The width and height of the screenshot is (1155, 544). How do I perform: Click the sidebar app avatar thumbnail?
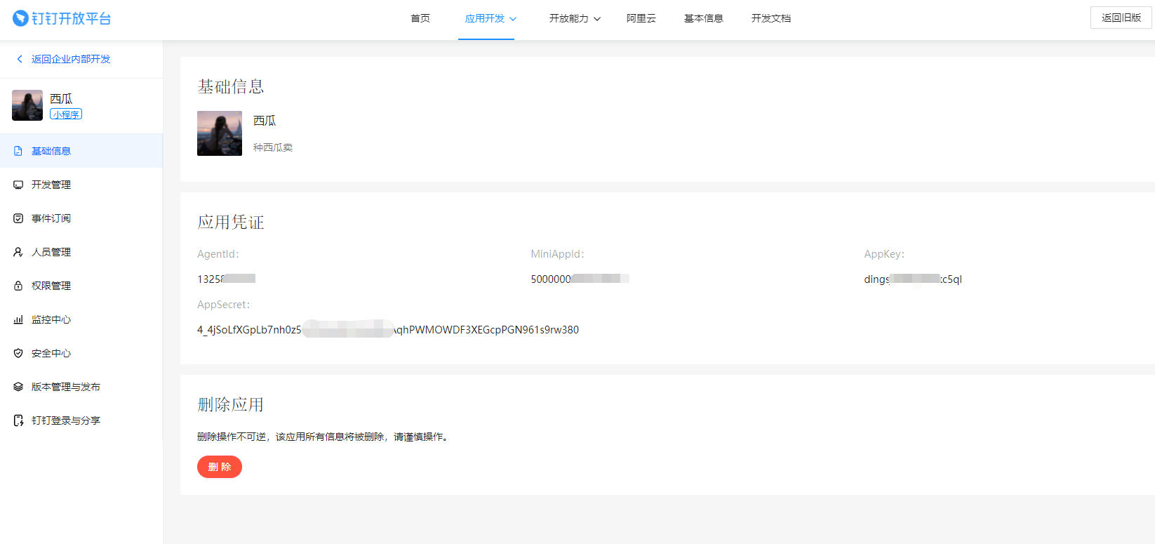27,105
